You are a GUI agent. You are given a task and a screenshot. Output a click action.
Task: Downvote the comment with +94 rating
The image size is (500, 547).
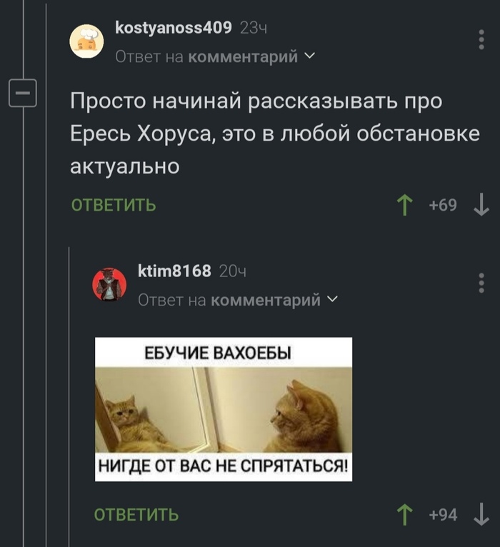pos(481,515)
